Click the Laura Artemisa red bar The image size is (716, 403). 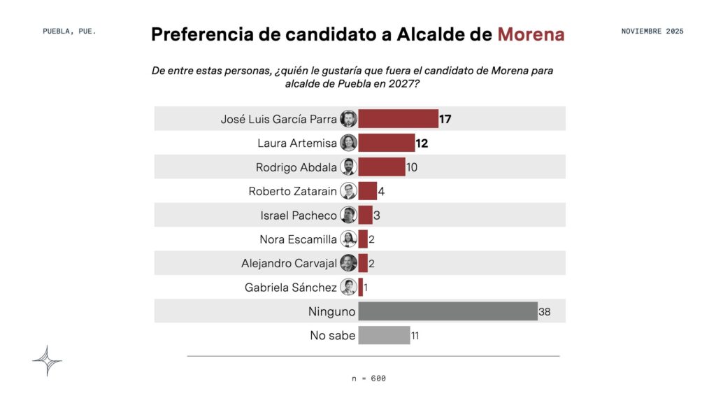386,143
